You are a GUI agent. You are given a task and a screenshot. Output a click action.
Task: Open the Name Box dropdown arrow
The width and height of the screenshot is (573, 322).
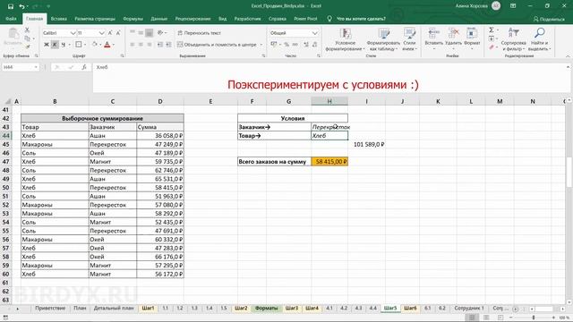click(36, 67)
